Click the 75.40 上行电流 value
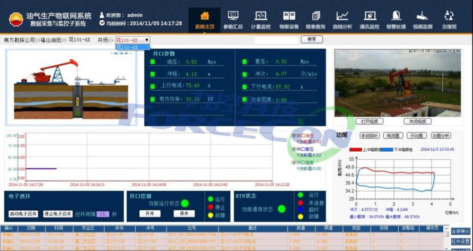Viewport: 473px width, 251px height. click(x=193, y=86)
